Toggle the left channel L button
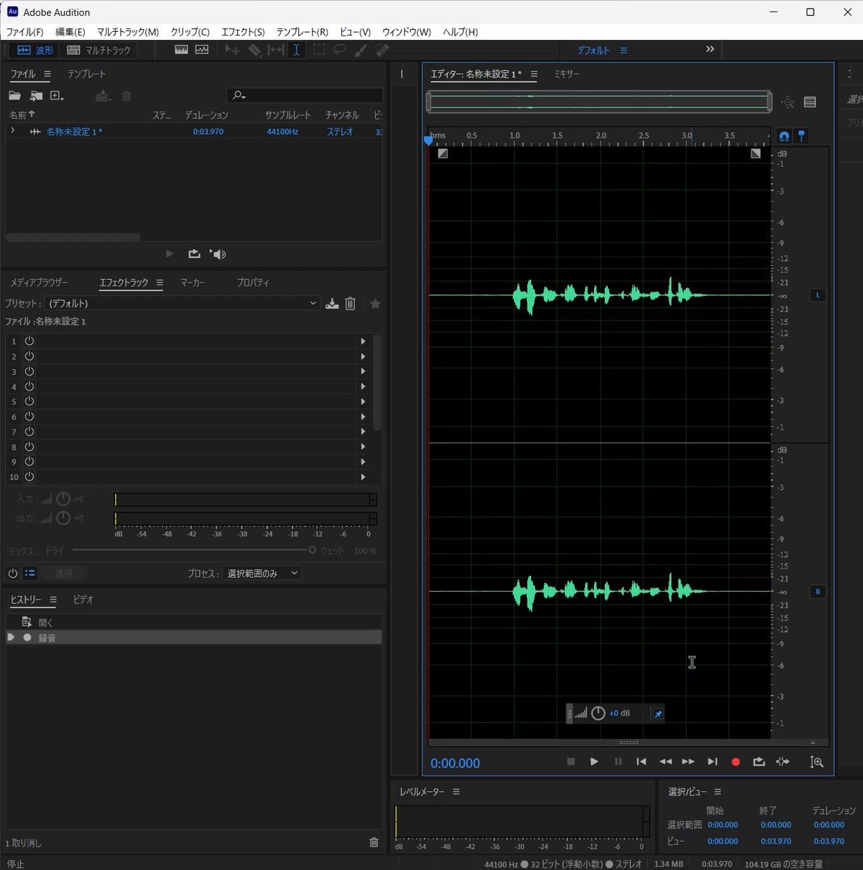Image resolution: width=863 pixels, height=870 pixels. coord(817,295)
